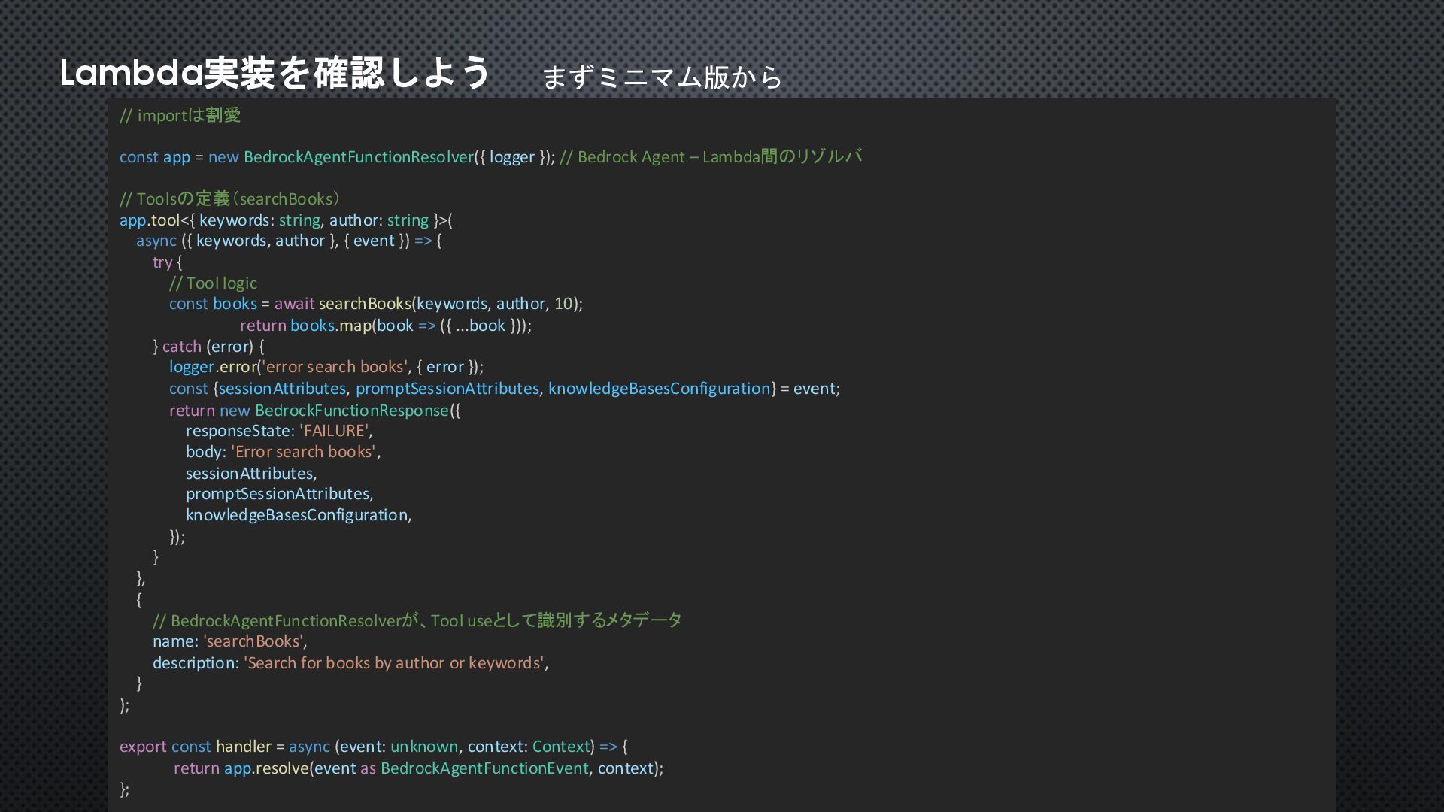Click the standalone "sessionAttributes," line
Viewport: 1444px width, 812px height.
coord(251,474)
